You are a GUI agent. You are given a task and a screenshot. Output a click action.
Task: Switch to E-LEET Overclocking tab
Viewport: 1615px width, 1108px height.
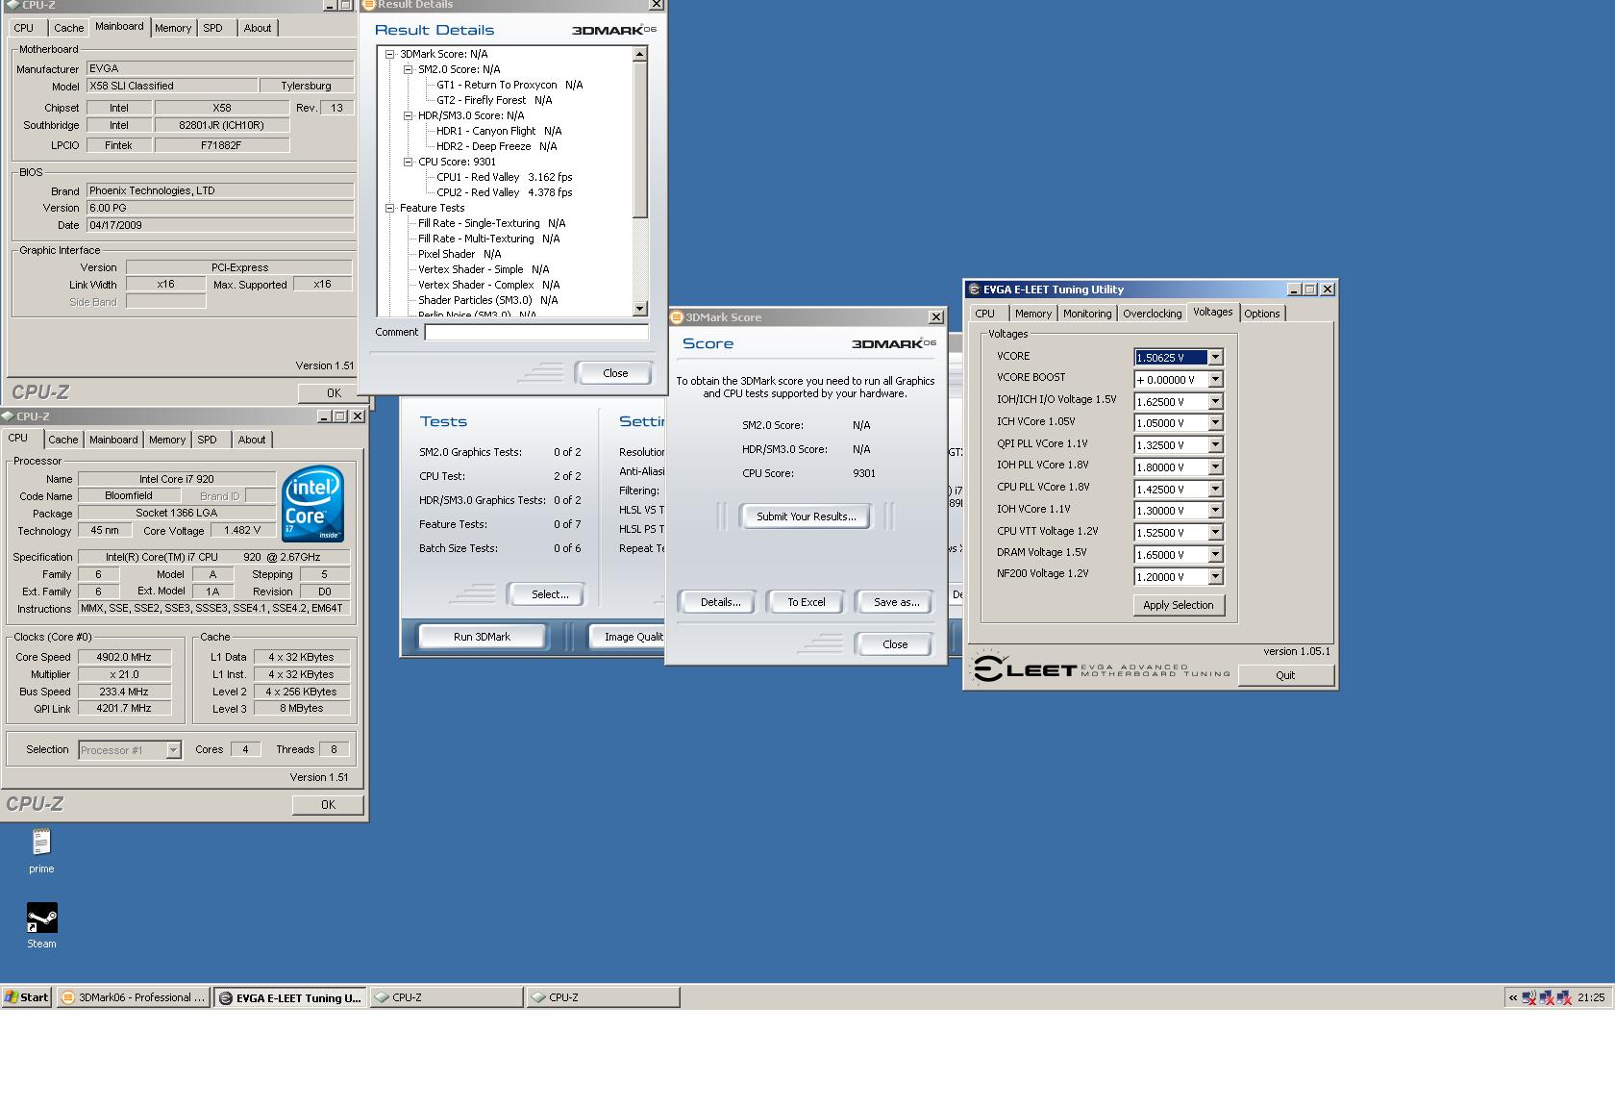click(x=1152, y=314)
